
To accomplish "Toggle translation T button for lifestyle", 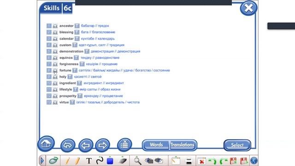I will coord(76,89).
